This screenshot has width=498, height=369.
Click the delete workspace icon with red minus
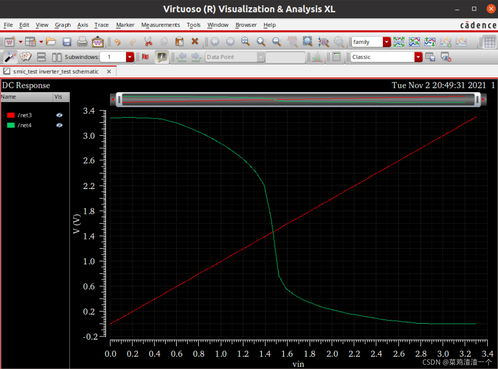446,57
